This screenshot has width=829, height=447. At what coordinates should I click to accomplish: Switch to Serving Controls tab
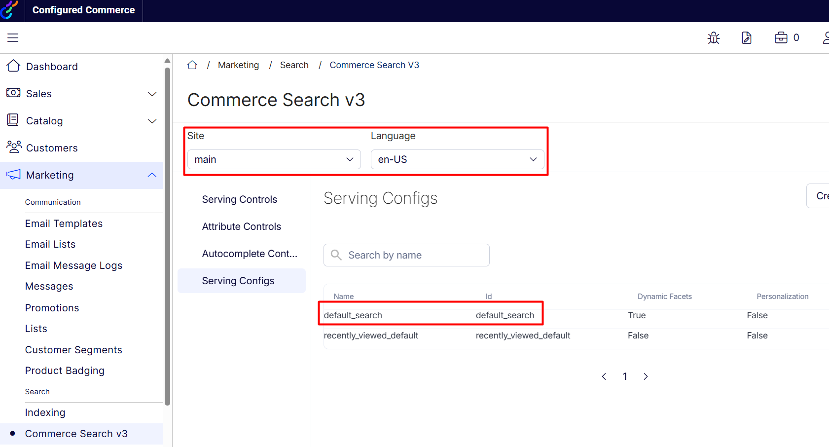pyautogui.click(x=240, y=199)
